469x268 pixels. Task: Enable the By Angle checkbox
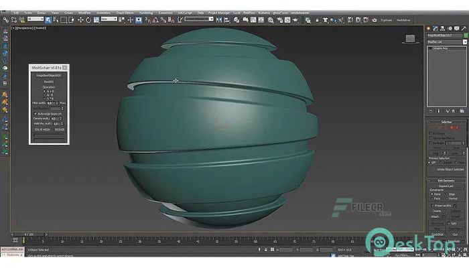coord(431,143)
